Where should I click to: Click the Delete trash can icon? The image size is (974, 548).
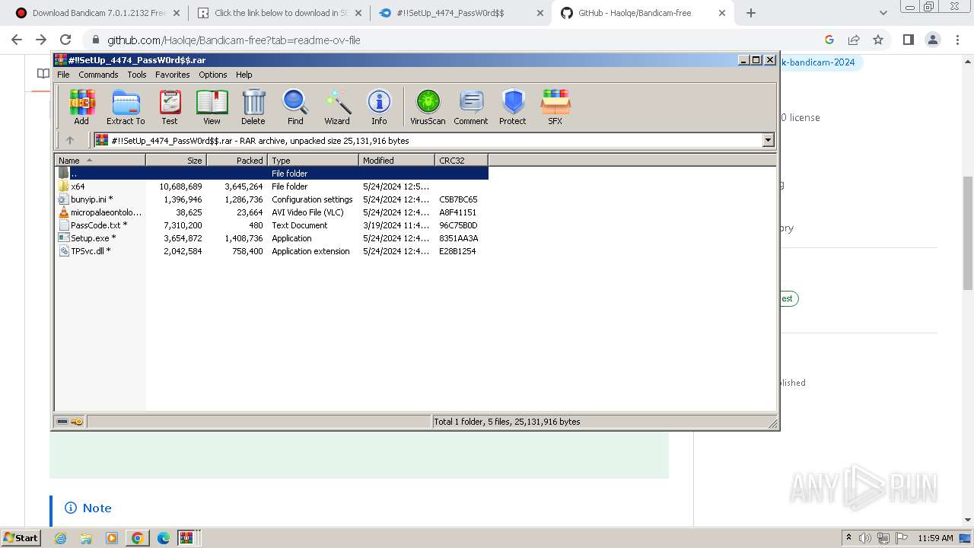click(x=253, y=107)
